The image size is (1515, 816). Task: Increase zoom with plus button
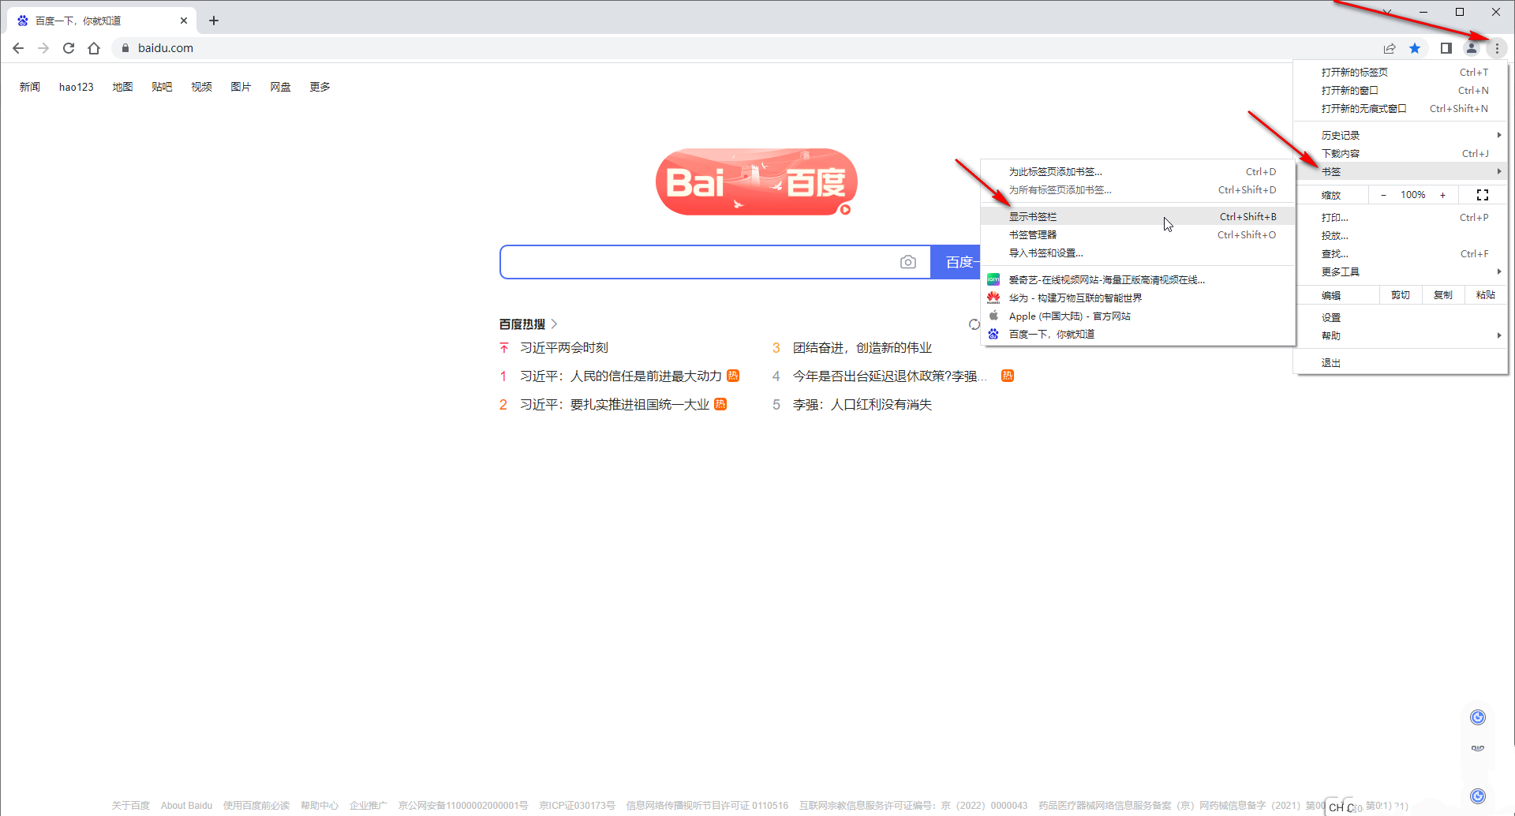(x=1443, y=195)
